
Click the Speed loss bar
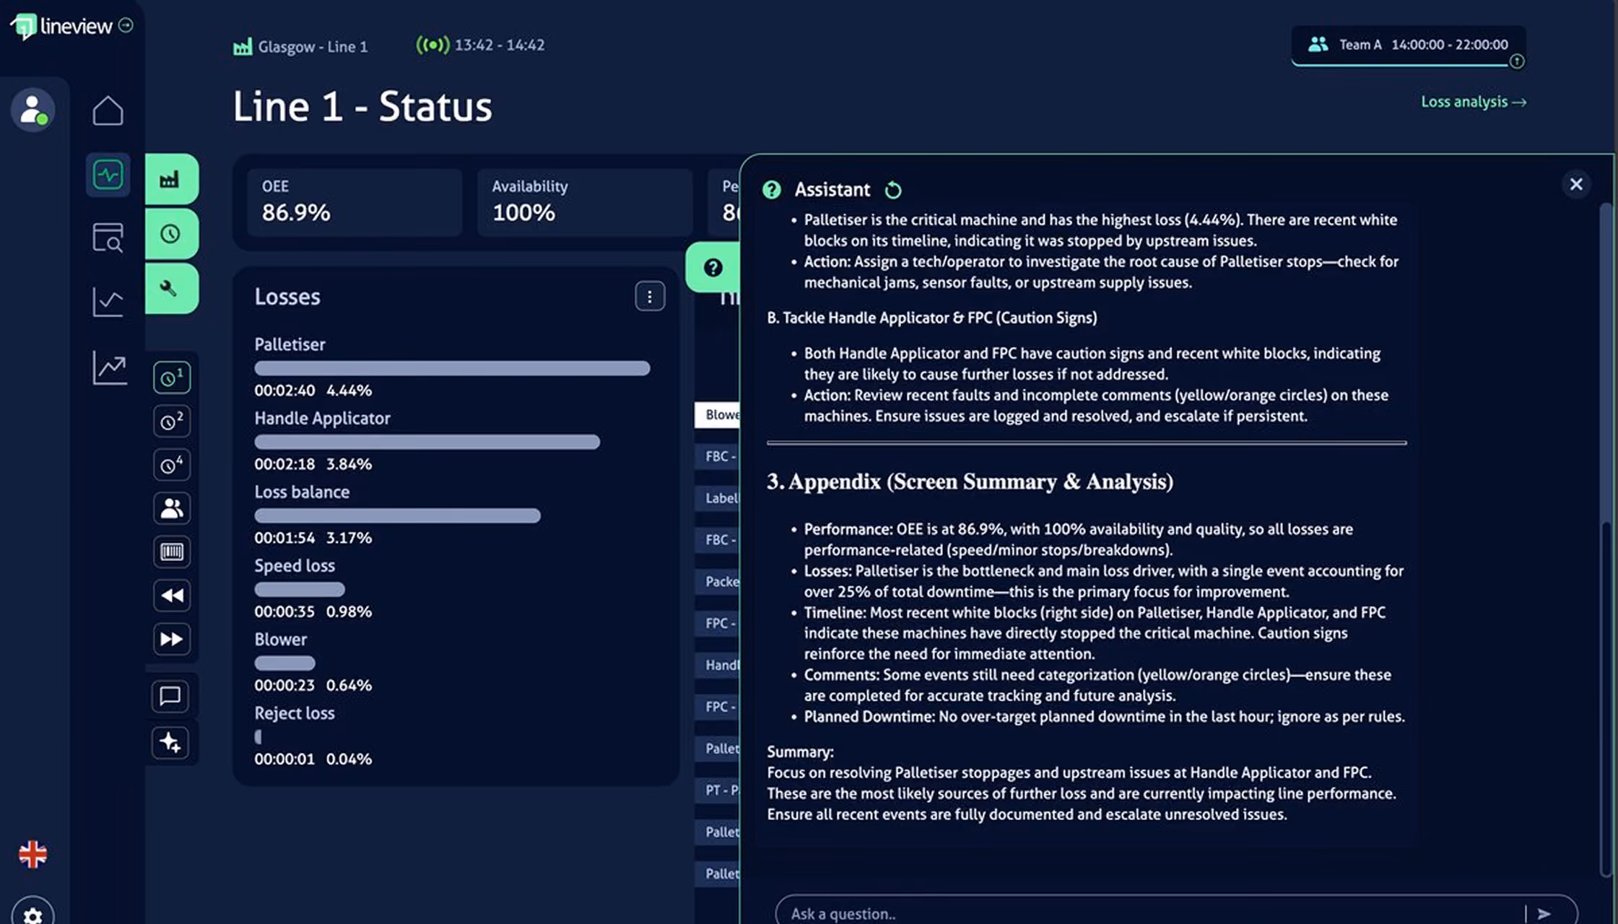(x=300, y=589)
